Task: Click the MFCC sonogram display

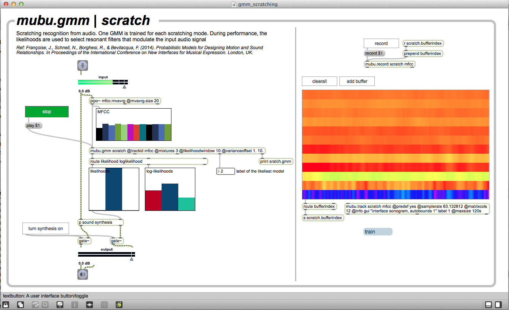Action: [395, 144]
